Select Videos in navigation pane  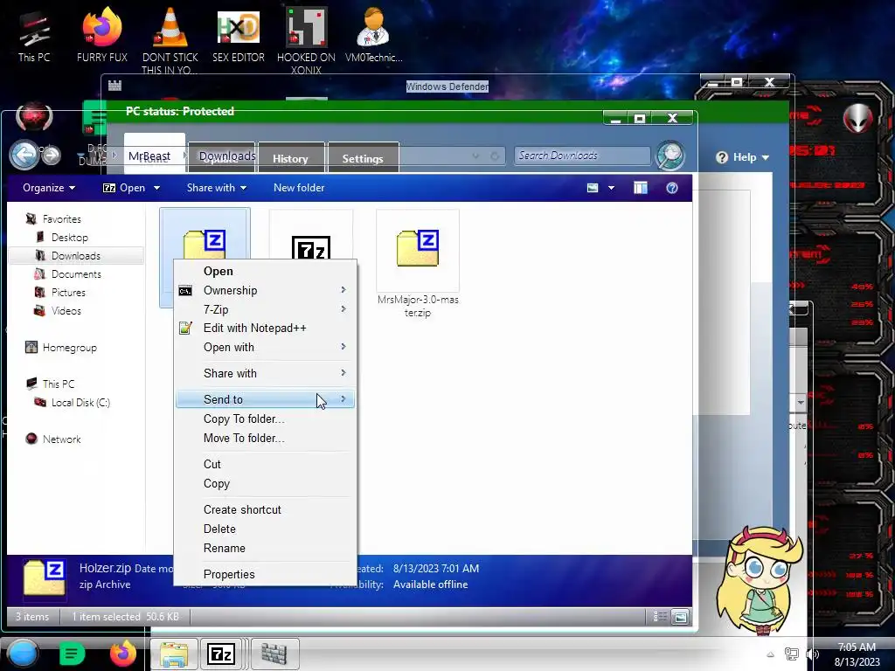pos(66,311)
